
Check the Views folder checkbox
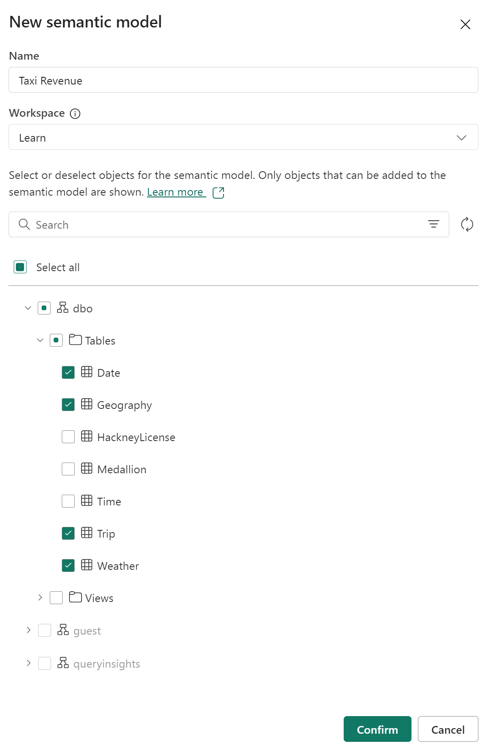[x=56, y=598]
